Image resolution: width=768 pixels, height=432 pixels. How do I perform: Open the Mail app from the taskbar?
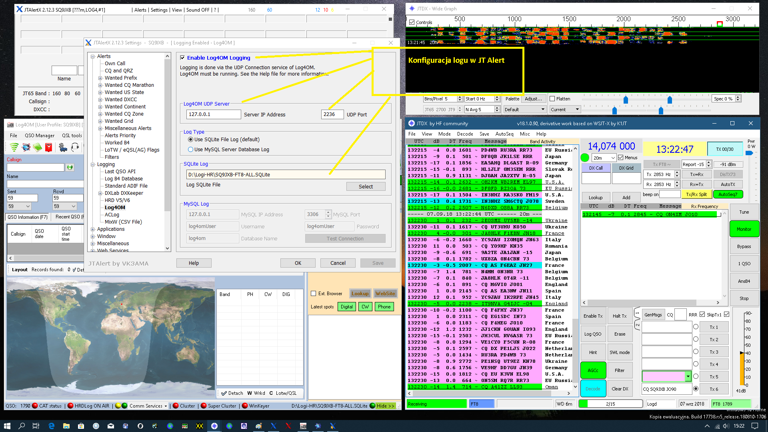(x=110, y=426)
